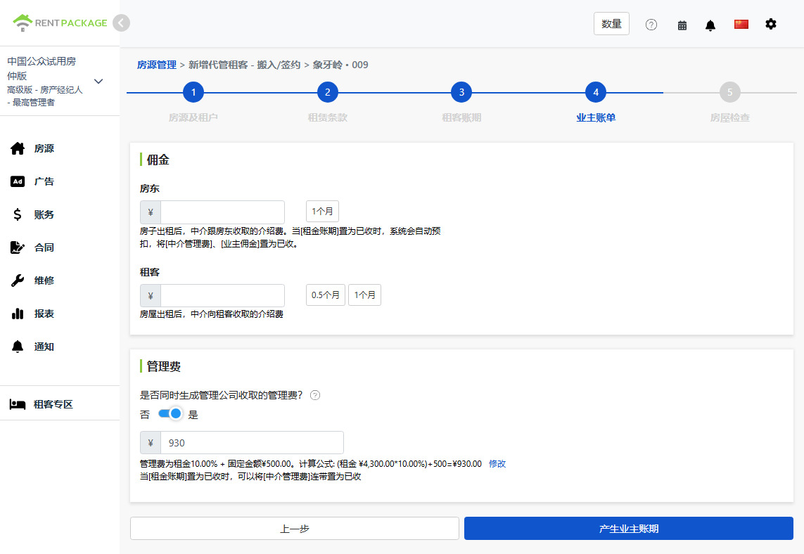
Task: Go to step 5 circle 房屋检查
Action: tap(730, 92)
